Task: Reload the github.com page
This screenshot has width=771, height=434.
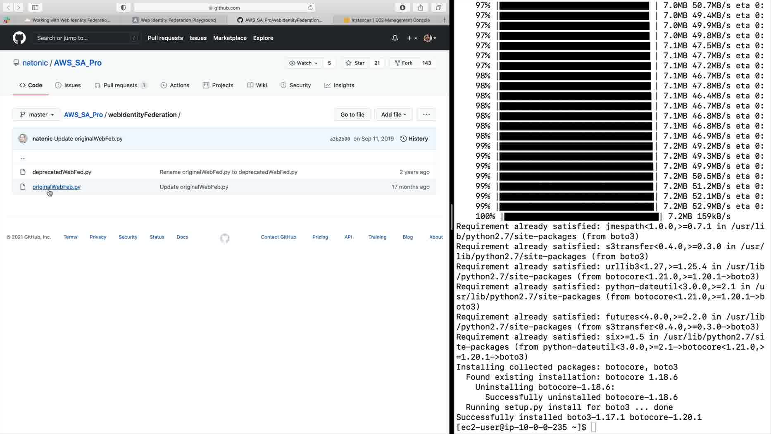Action: (x=310, y=7)
